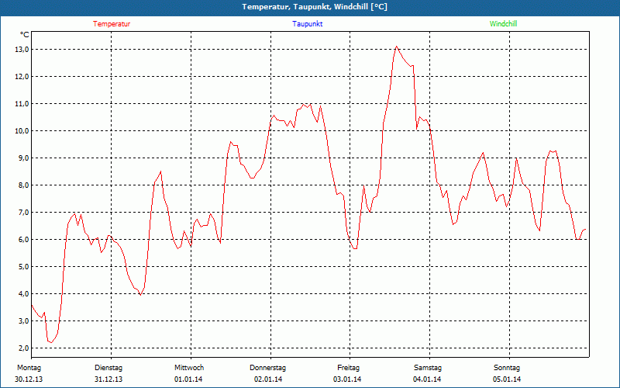Viewport: 620px width, 388px height.
Task: Click the date 03.01.14
Action: click(x=347, y=379)
